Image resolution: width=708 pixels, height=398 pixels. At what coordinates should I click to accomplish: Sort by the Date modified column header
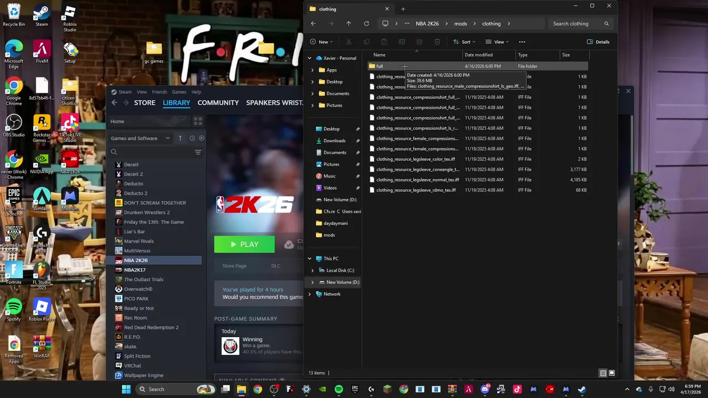click(x=478, y=55)
